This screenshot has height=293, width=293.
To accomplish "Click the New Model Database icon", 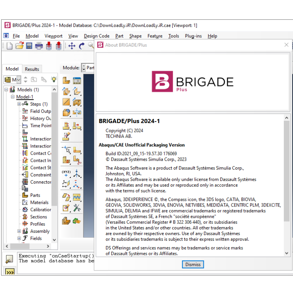I will [x=10, y=46].
